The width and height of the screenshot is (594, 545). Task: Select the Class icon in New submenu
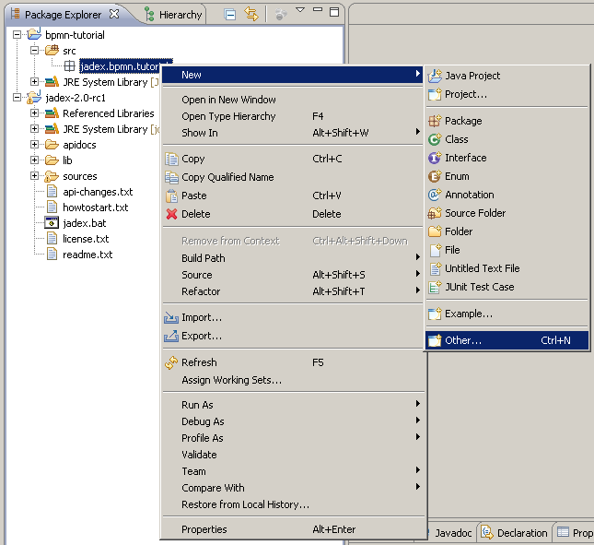[x=436, y=139]
